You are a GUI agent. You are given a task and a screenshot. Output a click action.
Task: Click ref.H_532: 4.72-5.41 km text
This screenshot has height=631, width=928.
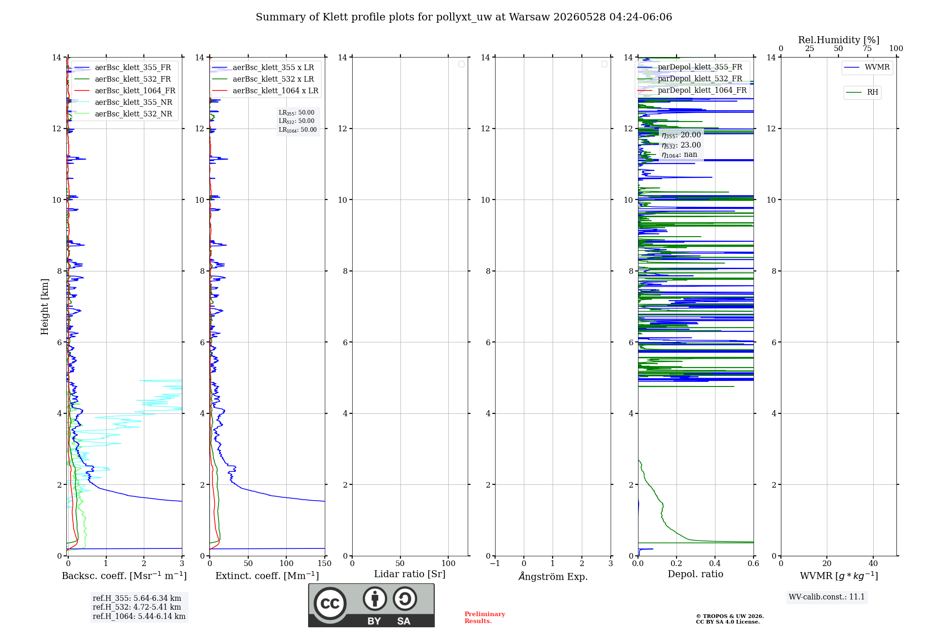(x=137, y=607)
